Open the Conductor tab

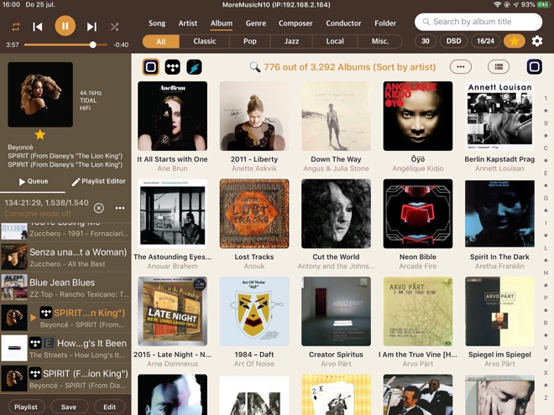coord(343,23)
